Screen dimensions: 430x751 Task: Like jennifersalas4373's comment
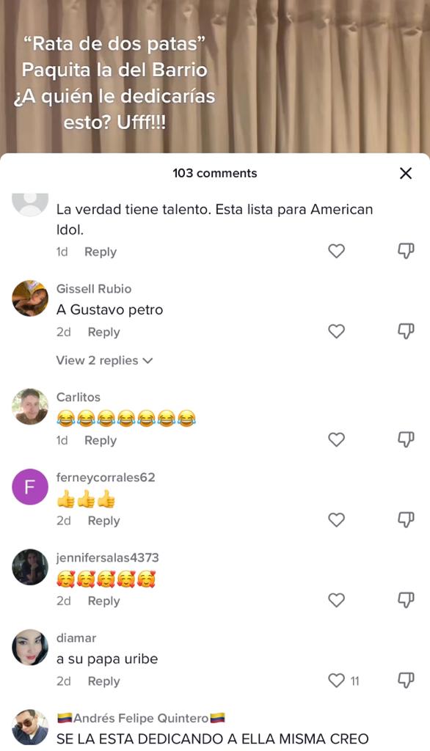[337, 600]
